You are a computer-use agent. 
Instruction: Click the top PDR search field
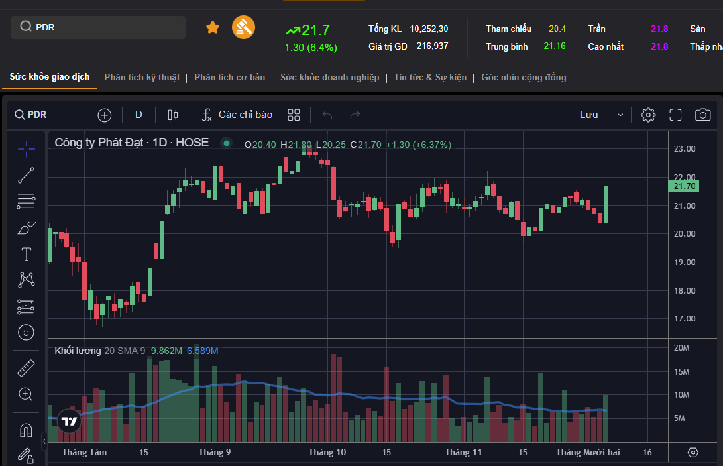(x=98, y=27)
